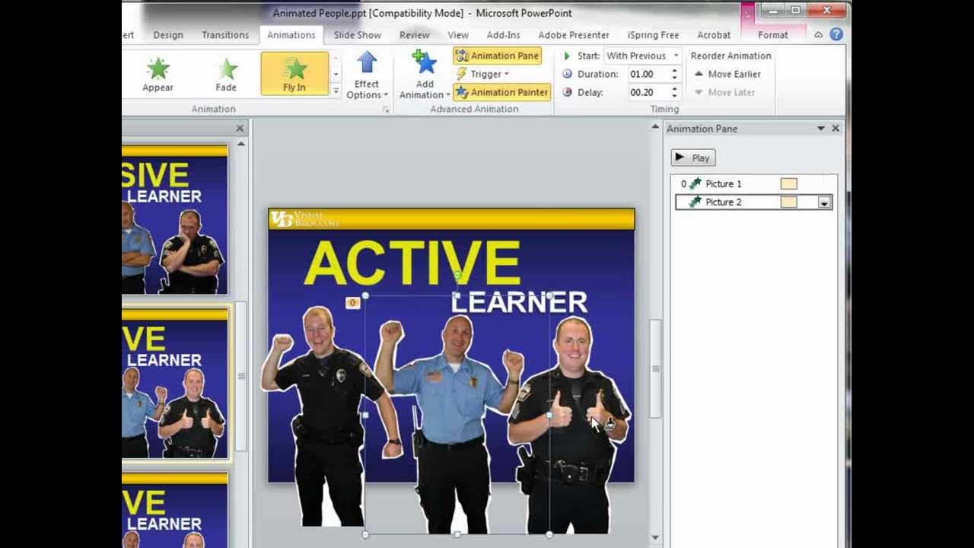Open Animation Pane options arrow
The height and width of the screenshot is (548, 974).
point(820,129)
